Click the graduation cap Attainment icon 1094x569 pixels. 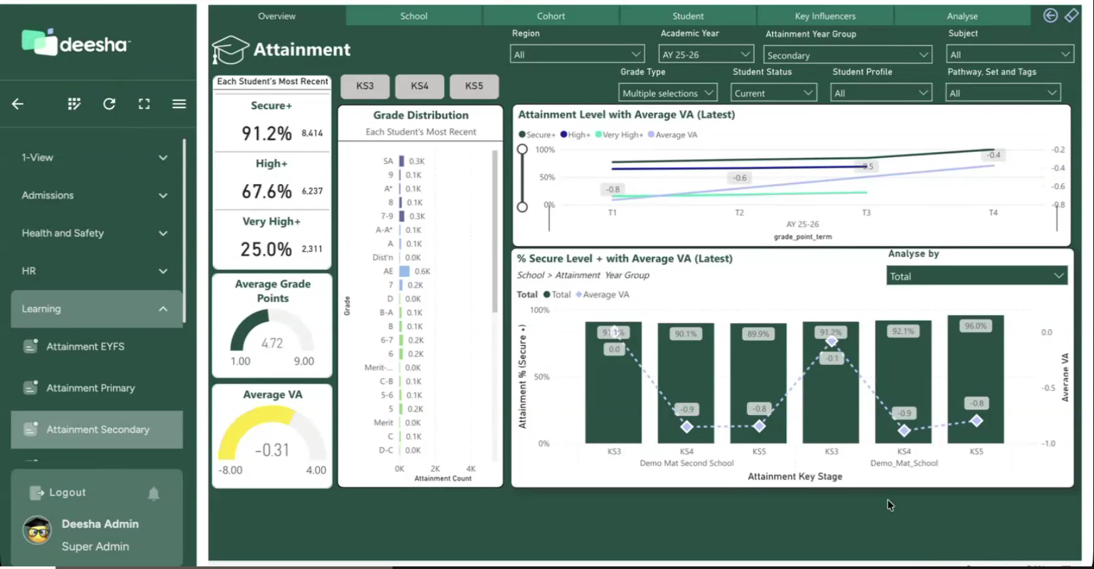[x=230, y=50]
